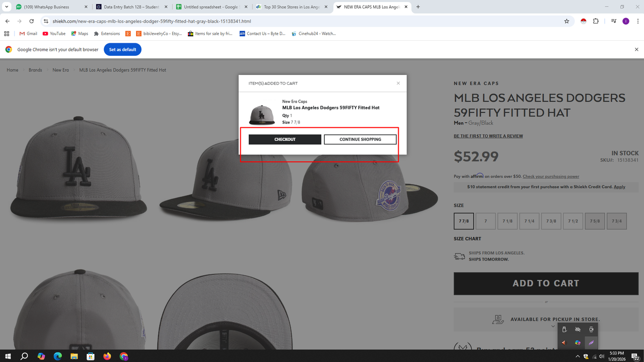Select size 7 3/8
644x362 pixels.
click(x=551, y=221)
